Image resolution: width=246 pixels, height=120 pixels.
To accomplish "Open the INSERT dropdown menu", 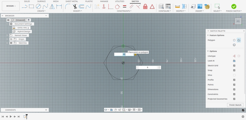I will 199,11.
